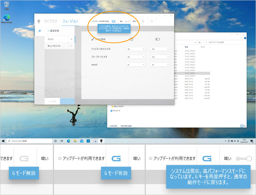
Task: Click the blue Dell app icon on the taskbar
Action: (88, 141)
